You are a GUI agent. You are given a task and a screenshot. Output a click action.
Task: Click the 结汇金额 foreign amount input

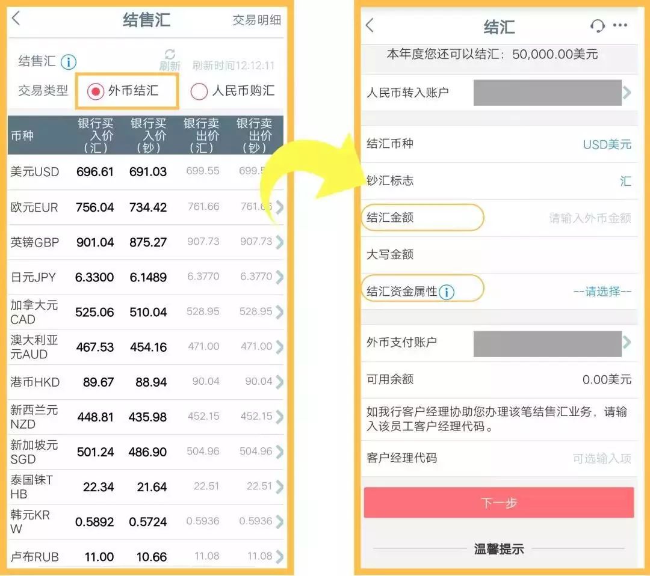tap(590, 218)
